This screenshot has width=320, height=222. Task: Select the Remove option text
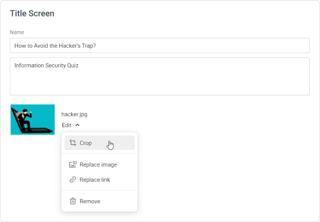point(90,201)
